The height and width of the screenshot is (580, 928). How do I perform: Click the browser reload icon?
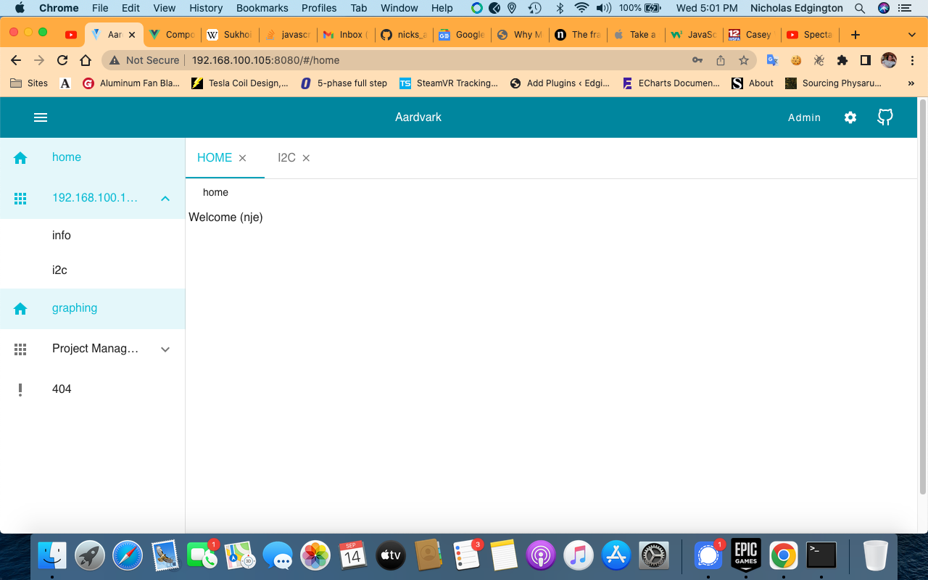click(62, 60)
